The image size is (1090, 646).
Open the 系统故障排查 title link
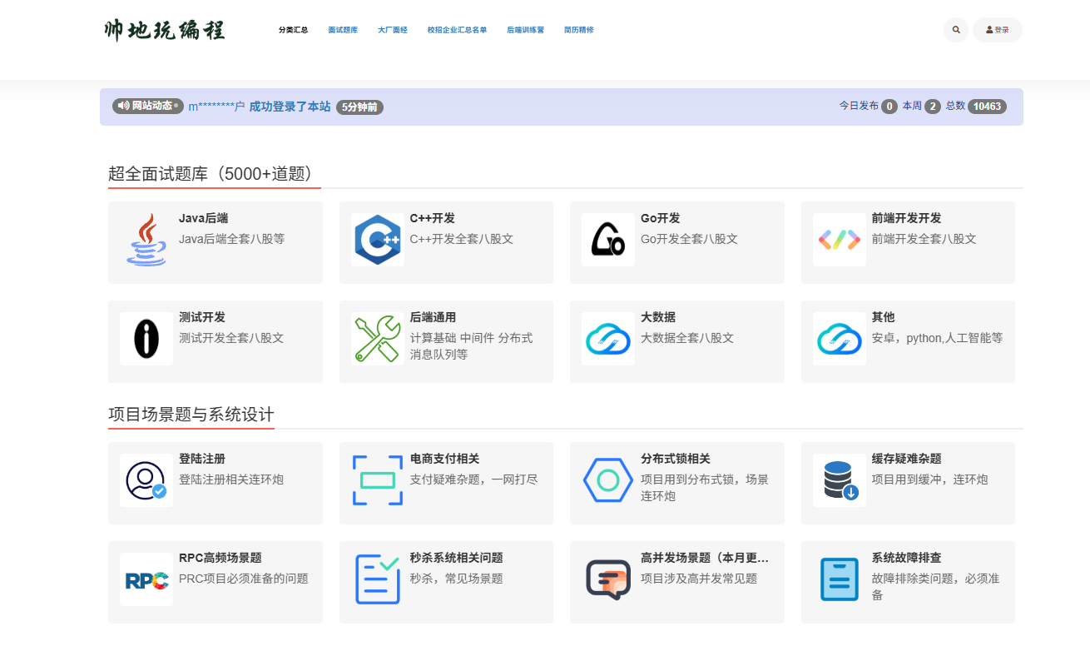[907, 558]
